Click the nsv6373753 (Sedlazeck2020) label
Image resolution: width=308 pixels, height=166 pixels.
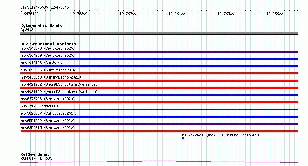pyautogui.click(x=48, y=99)
